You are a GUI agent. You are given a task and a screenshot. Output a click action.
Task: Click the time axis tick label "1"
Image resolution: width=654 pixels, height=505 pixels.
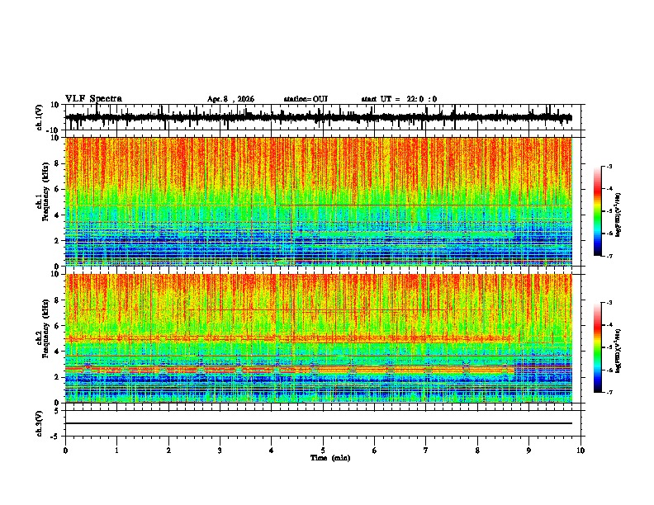click(116, 451)
